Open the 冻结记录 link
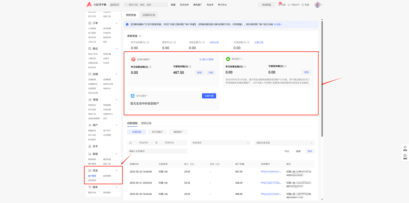Viewport: 409px width, 203px height. (x=214, y=42)
